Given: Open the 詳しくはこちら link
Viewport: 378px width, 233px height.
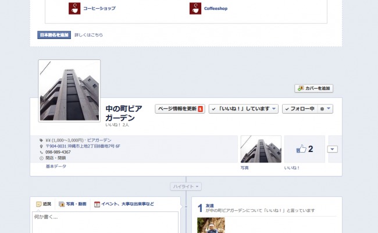Looking at the screenshot, I should [x=89, y=35].
